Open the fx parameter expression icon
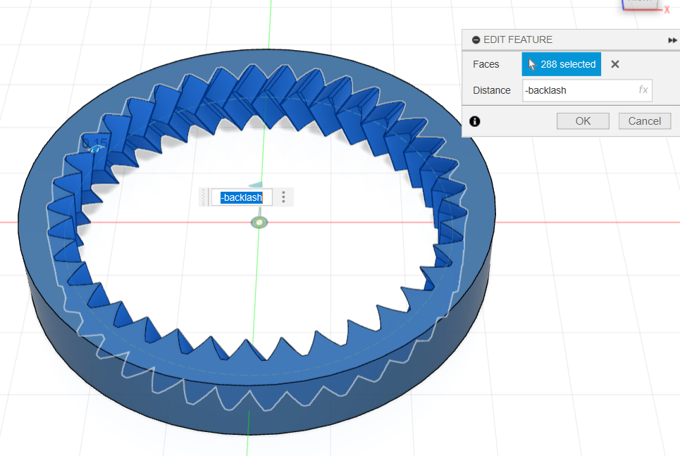 (x=643, y=90)
